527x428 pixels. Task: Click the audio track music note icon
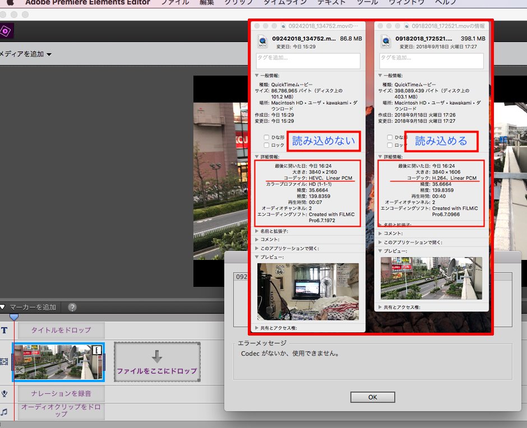point(4,412)
